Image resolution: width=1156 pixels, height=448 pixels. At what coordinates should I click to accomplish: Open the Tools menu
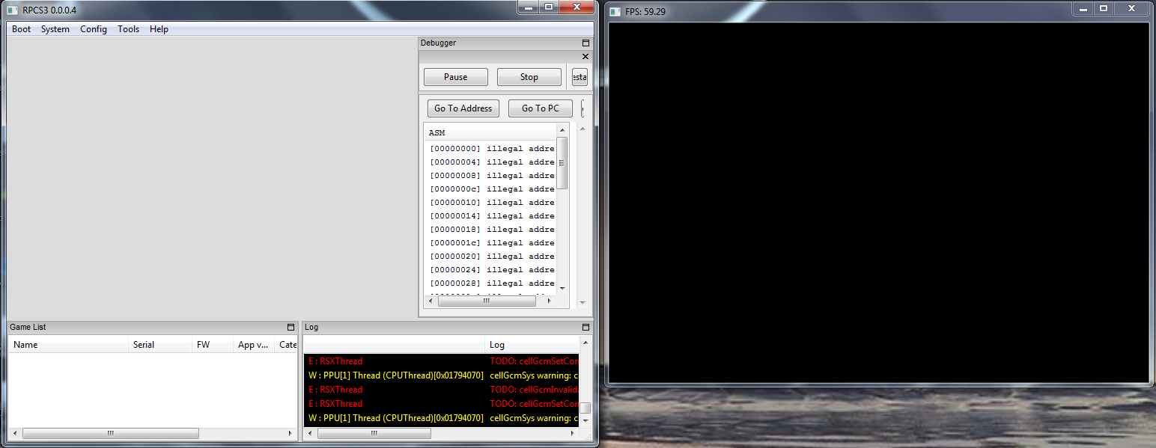pyautogui.click(x=129, y=29)
